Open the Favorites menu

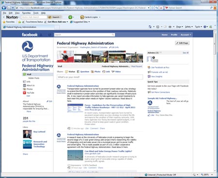[x=26, y=13]
